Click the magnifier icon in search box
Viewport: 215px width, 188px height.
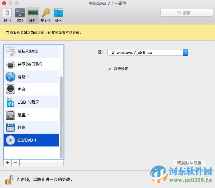179,13
